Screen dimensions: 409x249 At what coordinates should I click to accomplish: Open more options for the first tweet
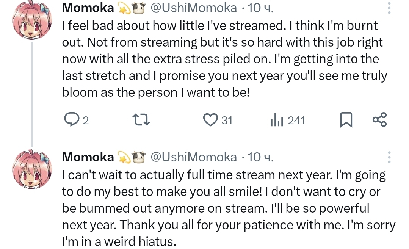390,7
